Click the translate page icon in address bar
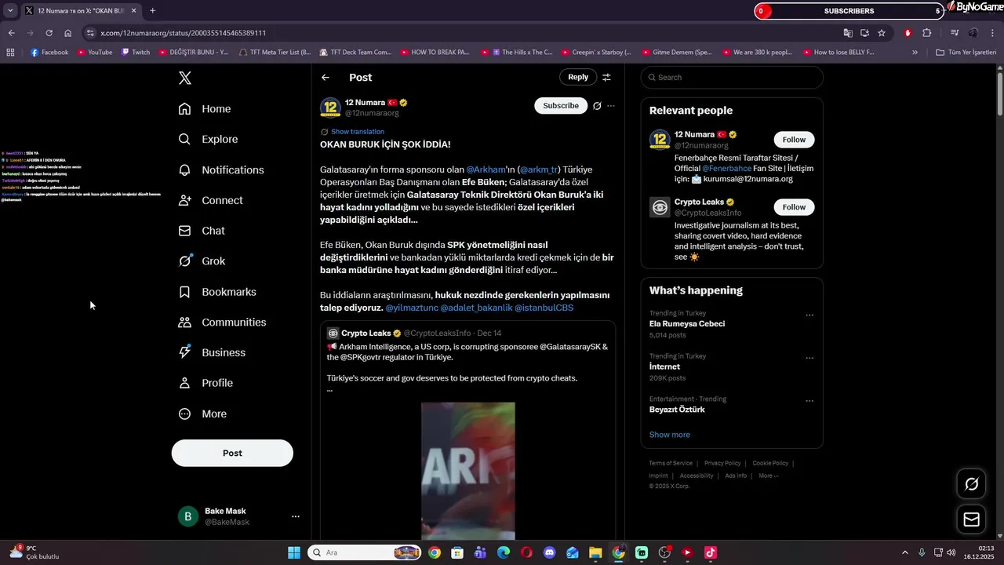This screenshot has height=565, width=1004. (x=848, y=33)
